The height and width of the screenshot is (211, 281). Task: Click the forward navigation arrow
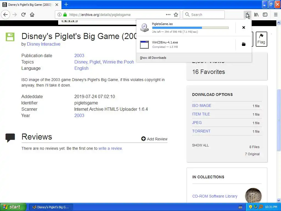point(15,15)
